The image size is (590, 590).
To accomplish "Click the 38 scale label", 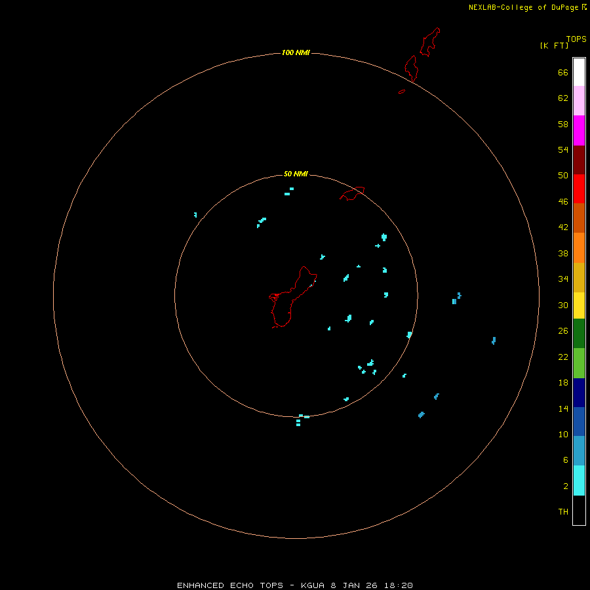I will click(563, 253).
